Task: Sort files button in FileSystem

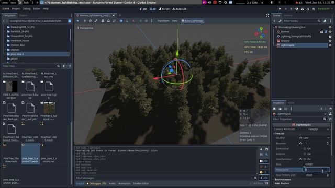Action: (64, 66)
